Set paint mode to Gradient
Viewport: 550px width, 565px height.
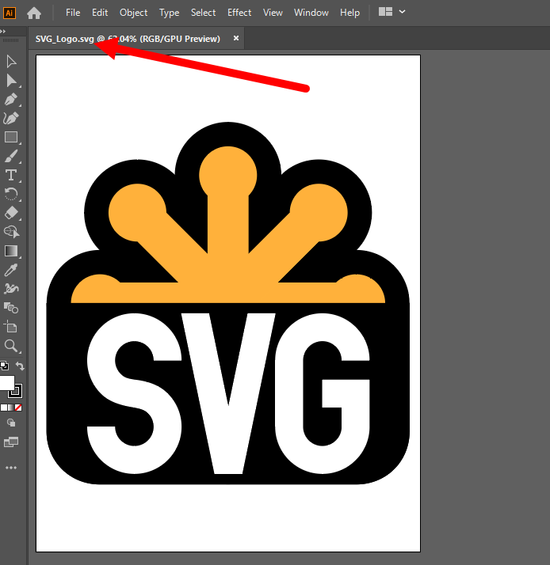click(x=11, y=408)
